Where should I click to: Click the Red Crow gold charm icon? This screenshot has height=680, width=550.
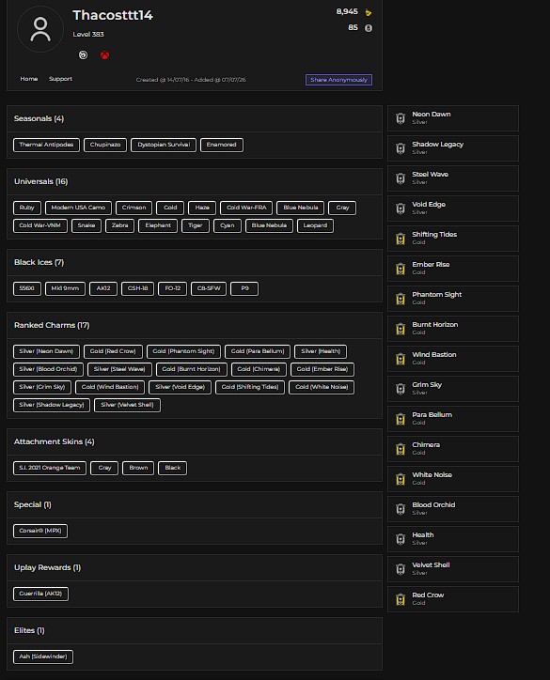(401, 599)
